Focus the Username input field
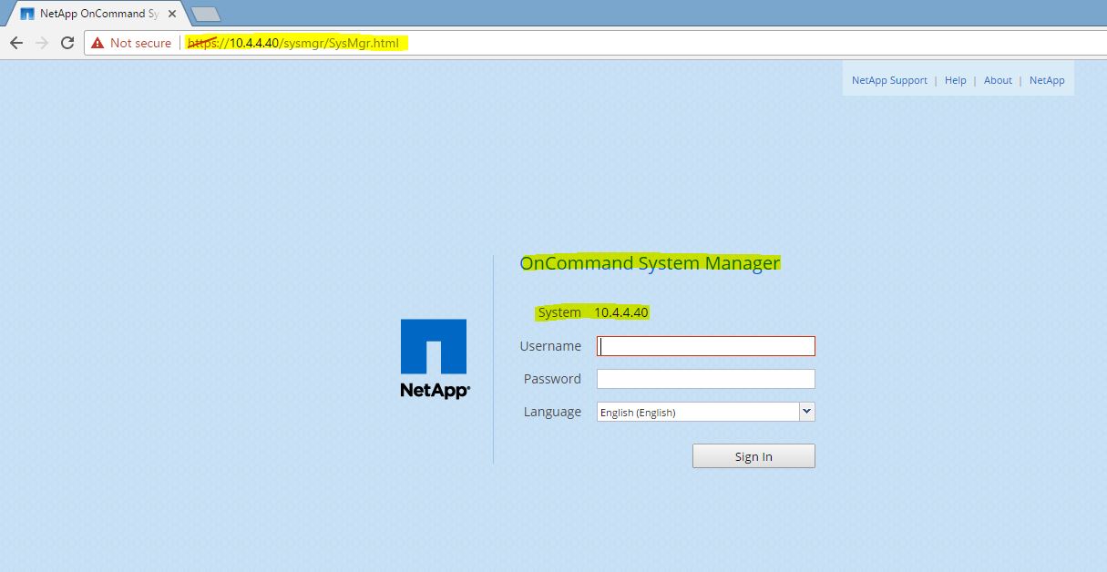Image resolution: width=1107 pixels, height=572 pixels. [x=706, y=346]
